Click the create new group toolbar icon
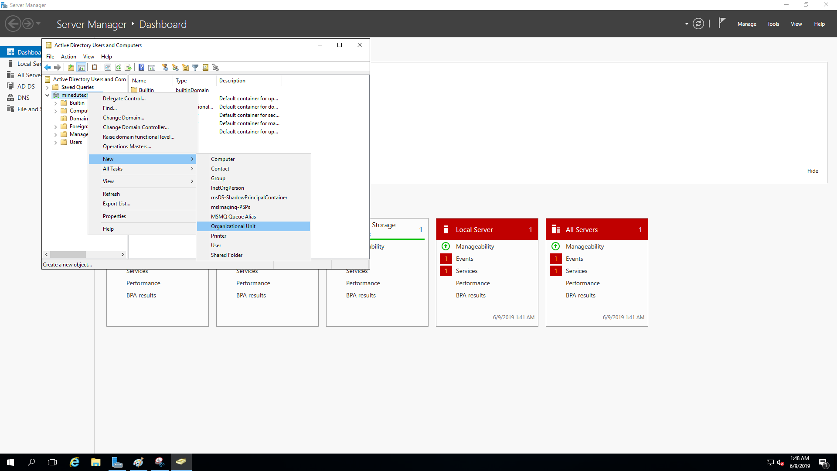Viewport: 837px width, 471px height. [x=175, y=67]
